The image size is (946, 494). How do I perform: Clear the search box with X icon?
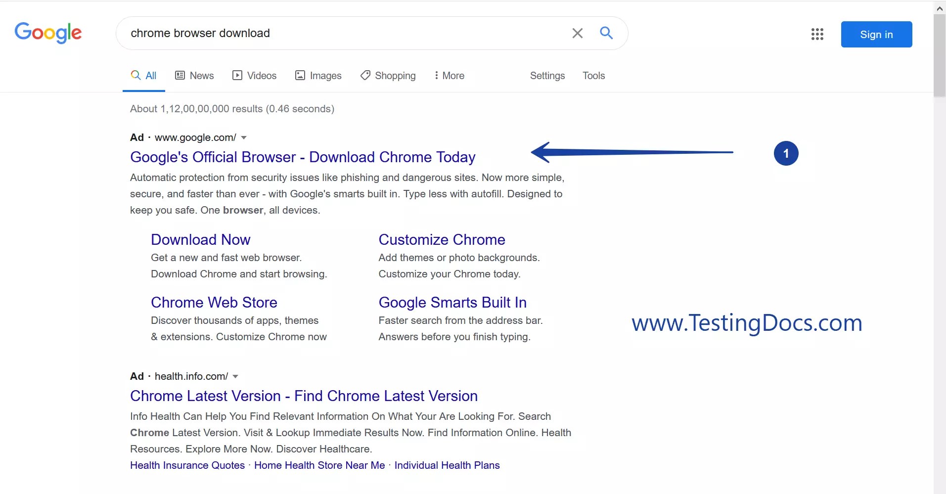(577, 33)
